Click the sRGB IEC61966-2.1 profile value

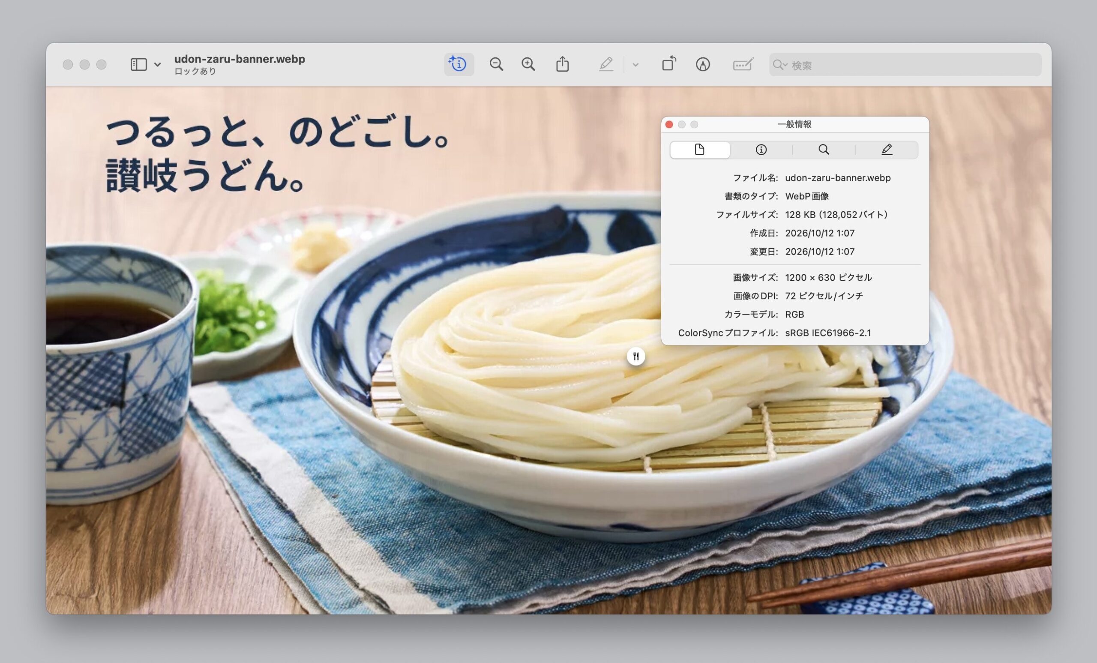(827, 333)
